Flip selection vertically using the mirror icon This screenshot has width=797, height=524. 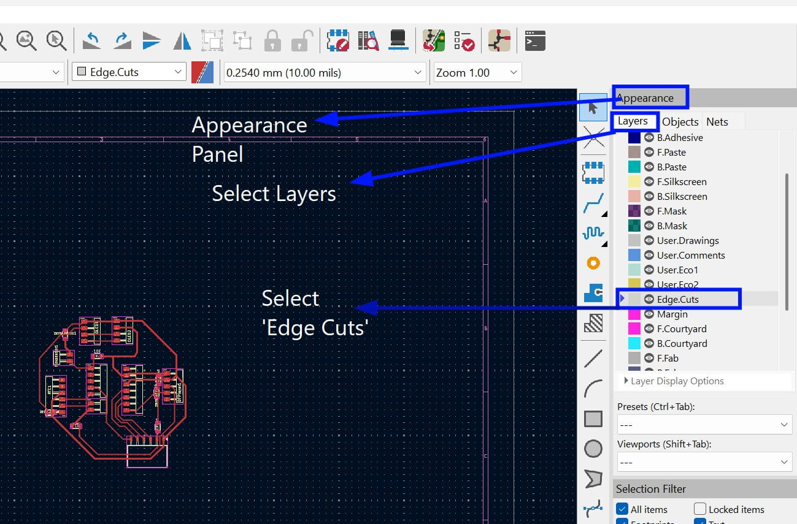pos(152,40)
